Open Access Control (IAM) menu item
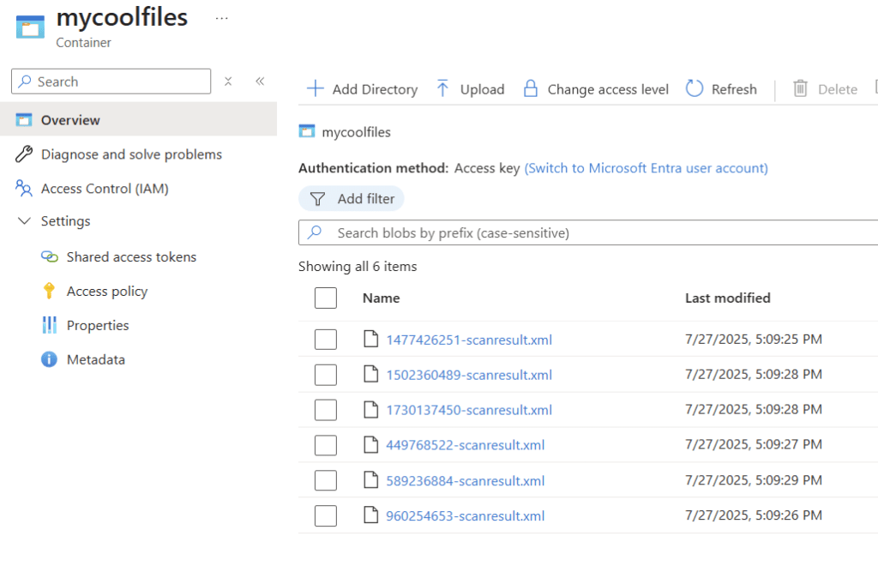This screenshot has height=566, width=878. click(105, 189)
